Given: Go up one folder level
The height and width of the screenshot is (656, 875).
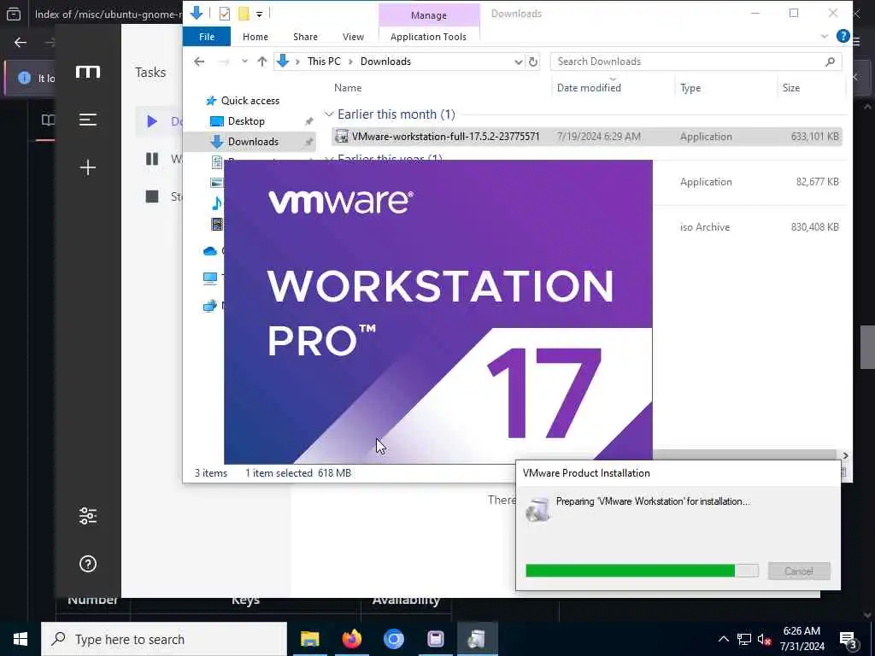Looking at the screenshot, I should pyautogui.click(x=261, y=61).
